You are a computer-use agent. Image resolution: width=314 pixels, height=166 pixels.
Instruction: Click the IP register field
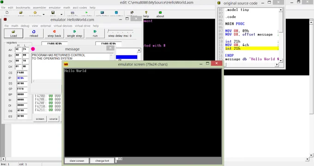click(22, 78)
